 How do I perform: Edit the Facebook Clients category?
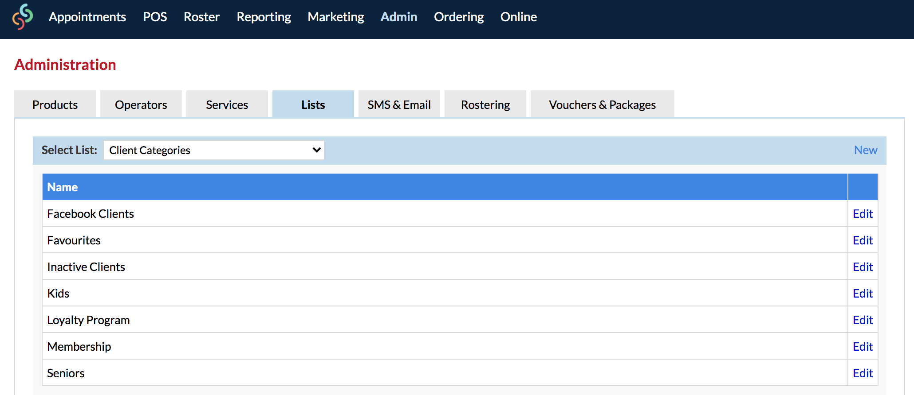pos(863,213)
